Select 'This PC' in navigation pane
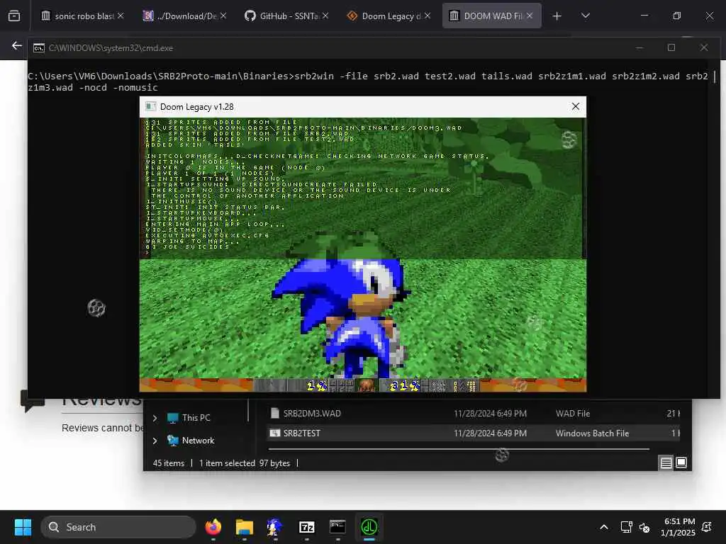726x544 pixels. tap(189, 418)
